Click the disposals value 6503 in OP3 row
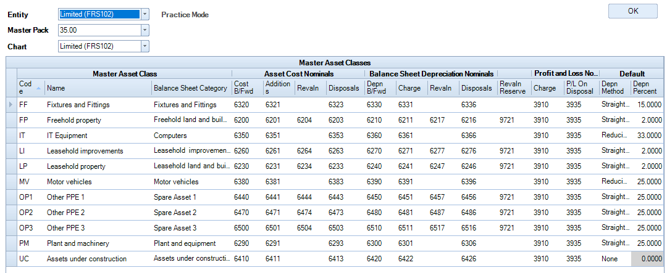This screenshot has width=667, height=273. (x=345, y=228)
